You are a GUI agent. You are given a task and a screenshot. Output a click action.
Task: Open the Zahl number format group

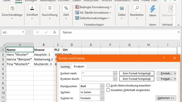pyautogui.click(x=66, y=12)
